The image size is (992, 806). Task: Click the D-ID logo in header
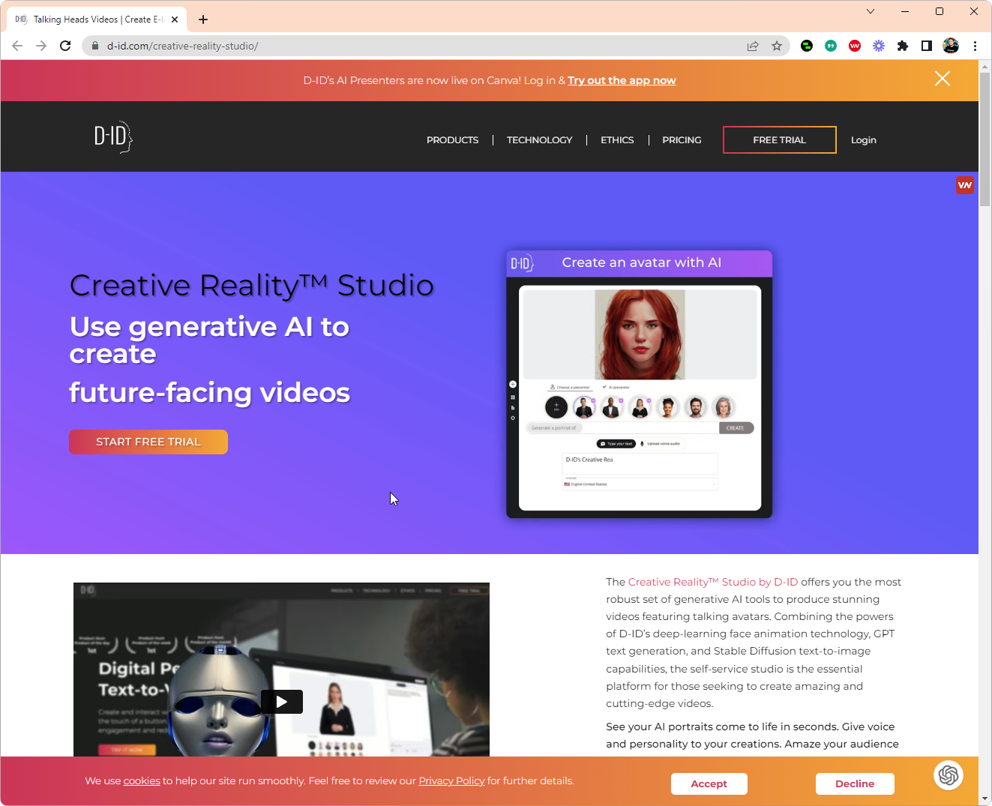[113, 137]
